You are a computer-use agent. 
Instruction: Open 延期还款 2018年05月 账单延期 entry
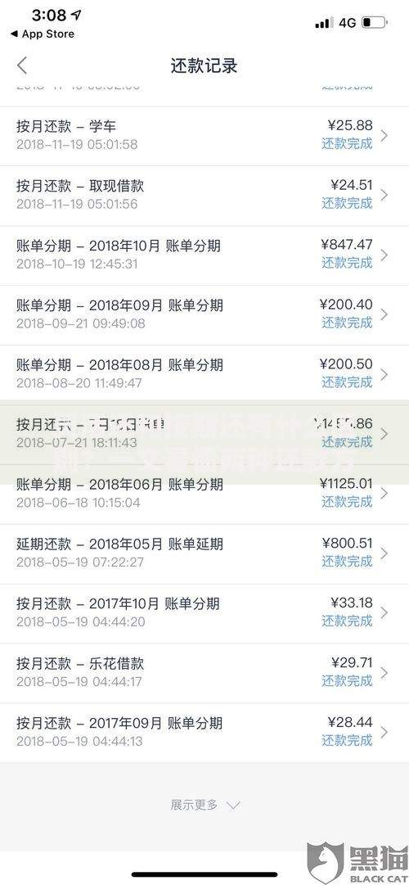tap(204, 553)
